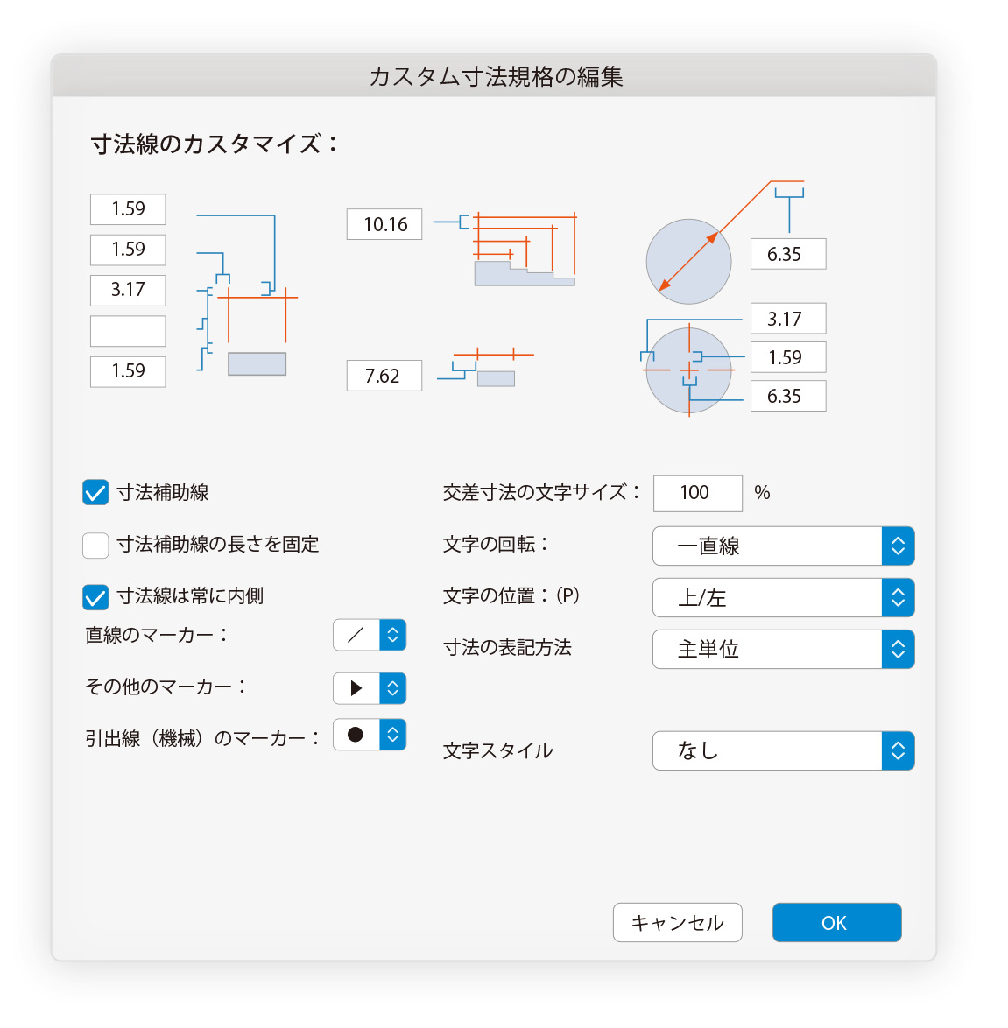
Task: Click the slash marker icon for 直線のマーカー
Action: pyautogui.click(x=356, y=635)
